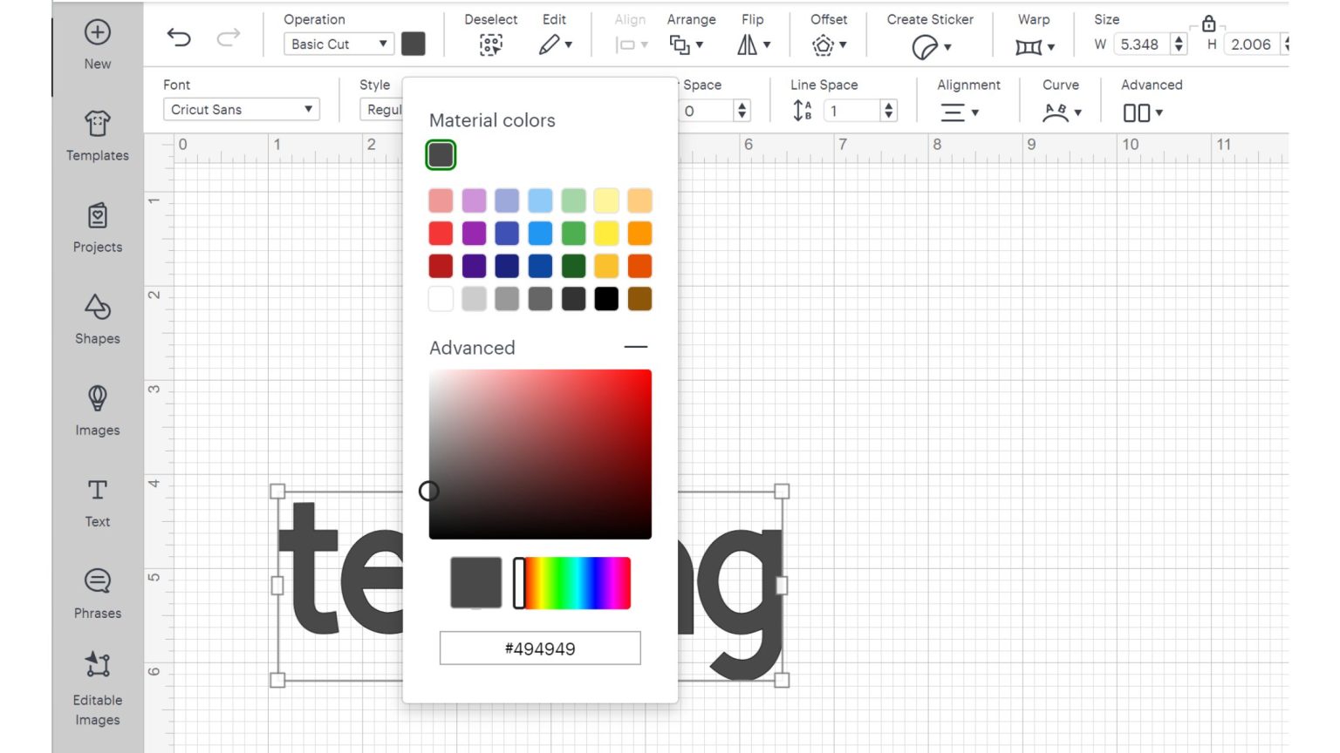The width and height of the screenshot is (1340, 753).
Task: Open the Images library
Action: click(x=98, y=410)
